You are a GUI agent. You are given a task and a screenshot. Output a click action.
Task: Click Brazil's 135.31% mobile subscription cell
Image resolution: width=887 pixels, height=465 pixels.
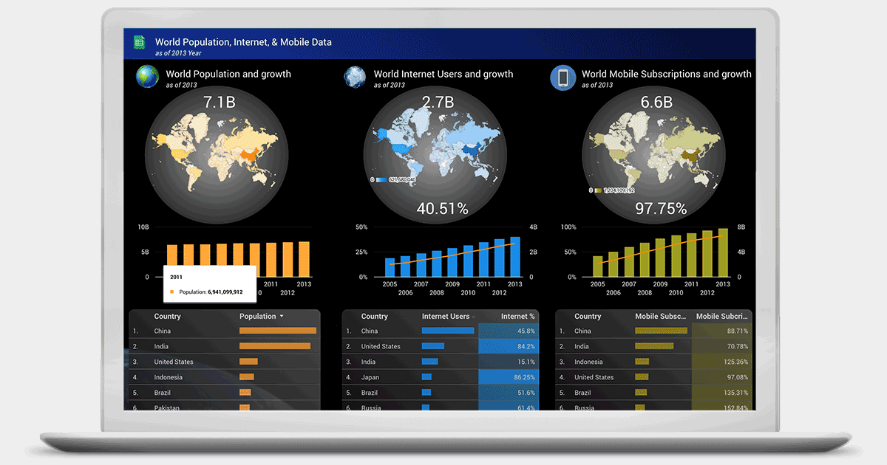721,393
